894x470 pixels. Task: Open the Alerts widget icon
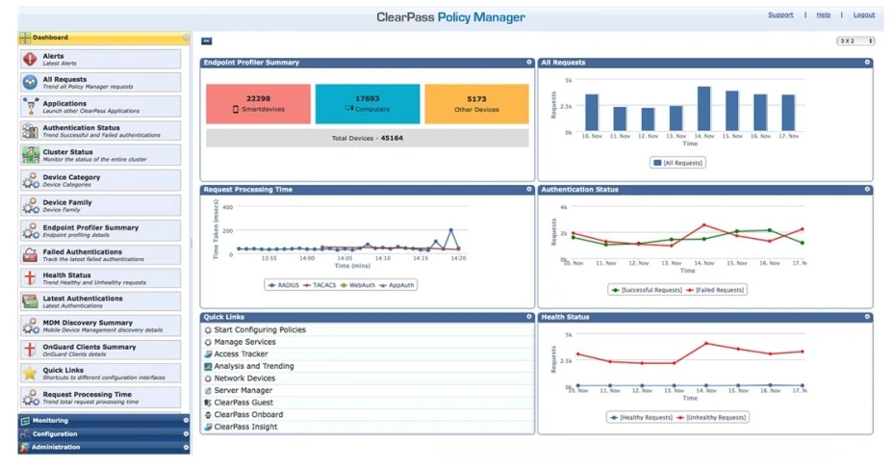click(30, 59)
